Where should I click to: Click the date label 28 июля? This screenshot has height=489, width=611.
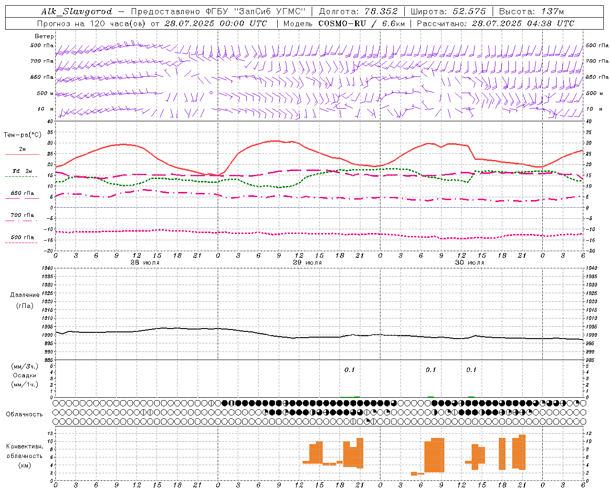pyautogui.click(x=145, y=263)
